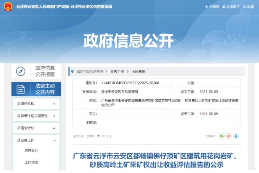Expand the 政策法规与规范性 section
The width and height of the screenshot is (259, 173).
(x=54, y=116)
